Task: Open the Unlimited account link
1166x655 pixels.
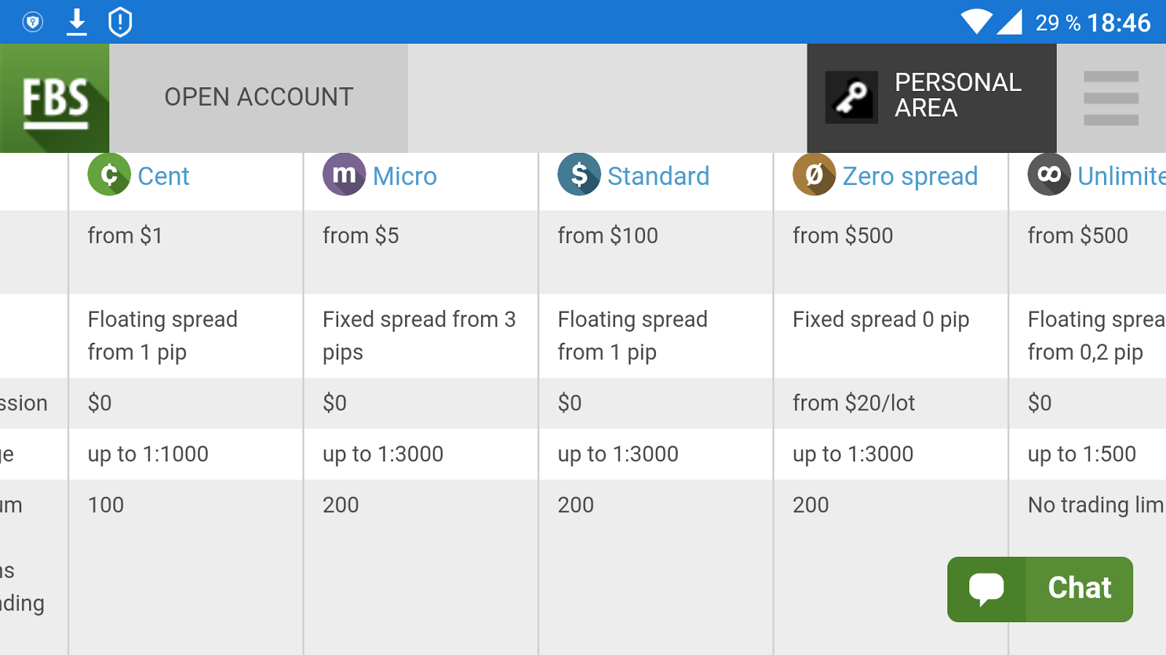Action: (1121, 176)
